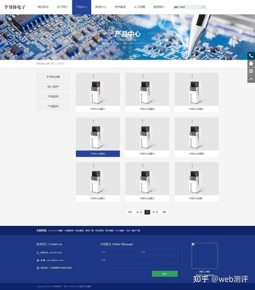The height and width of the screenshot is (290, 255).
Task: Focus the message textarea in Online Message
Action: [x=139, y=262]
